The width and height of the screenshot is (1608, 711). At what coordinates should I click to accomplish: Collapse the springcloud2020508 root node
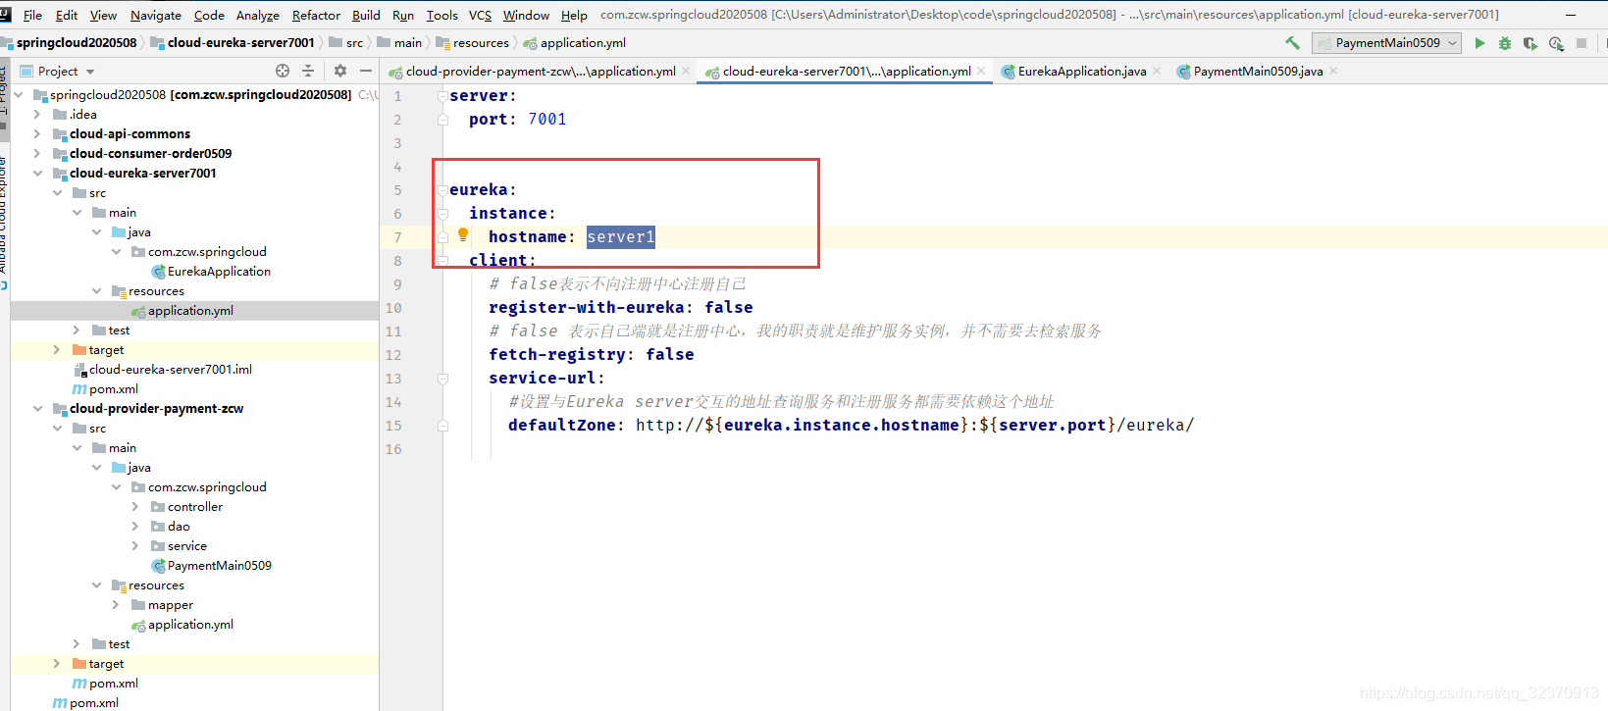(x=19, y=95)
